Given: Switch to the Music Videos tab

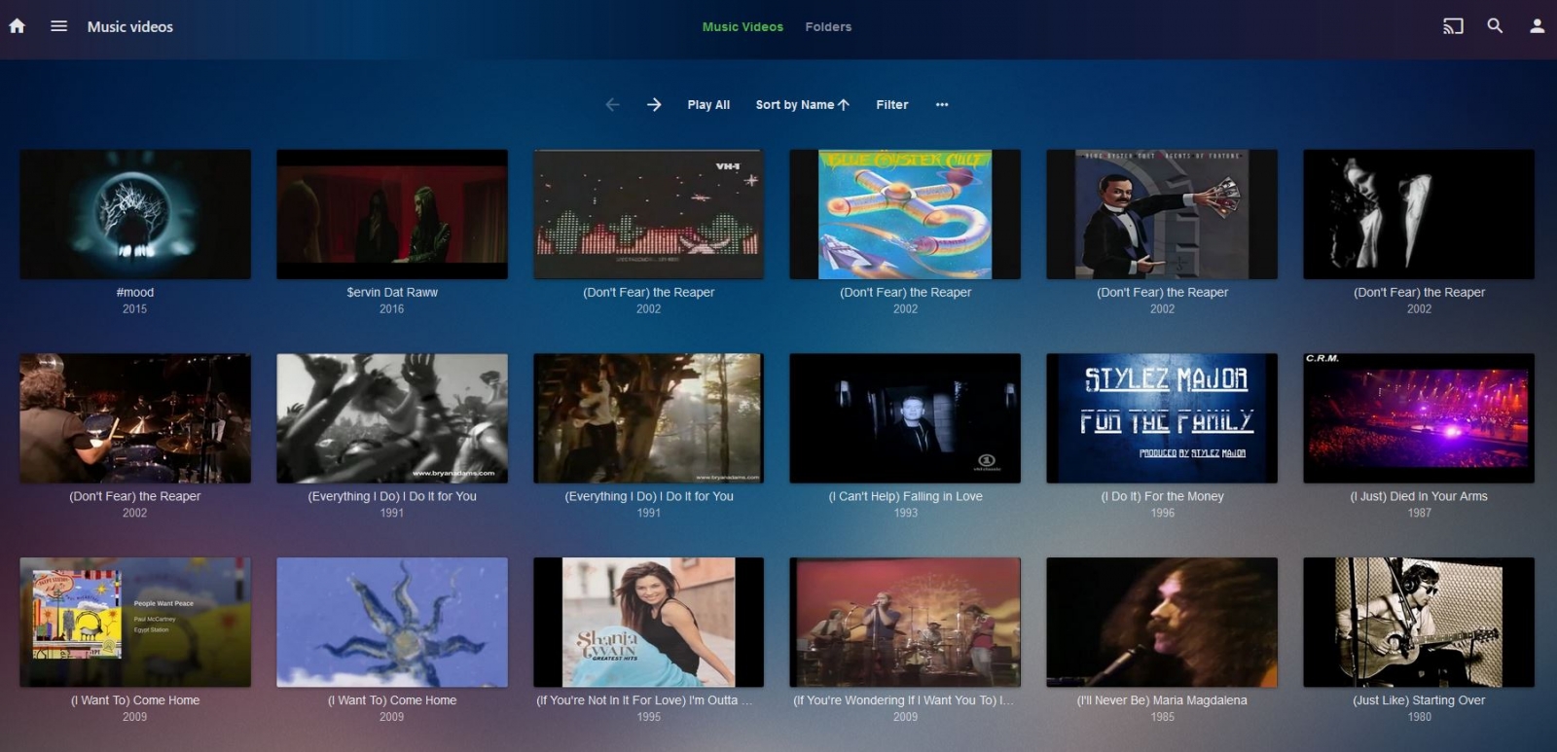Looking at the screenshot, I should pos(742,27).
